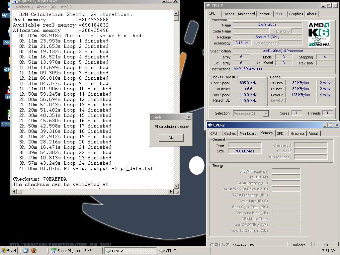
Task: Click the 128 KBytes Level 2 cache value
Action: (x=300, y=95)
